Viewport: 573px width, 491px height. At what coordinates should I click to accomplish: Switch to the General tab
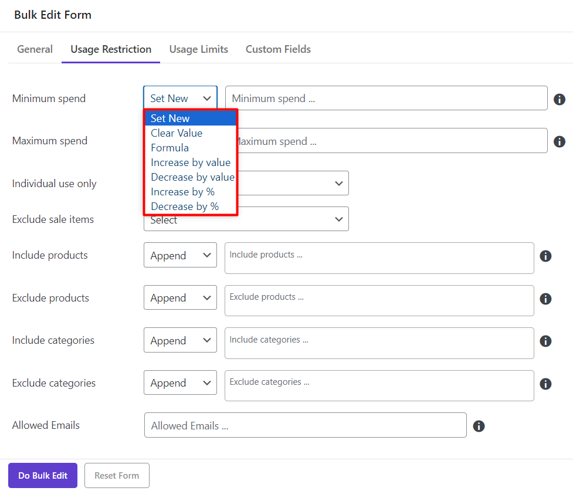tap(35, 49)
